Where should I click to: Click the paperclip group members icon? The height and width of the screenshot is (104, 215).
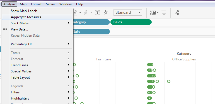(x=86, y=13)
